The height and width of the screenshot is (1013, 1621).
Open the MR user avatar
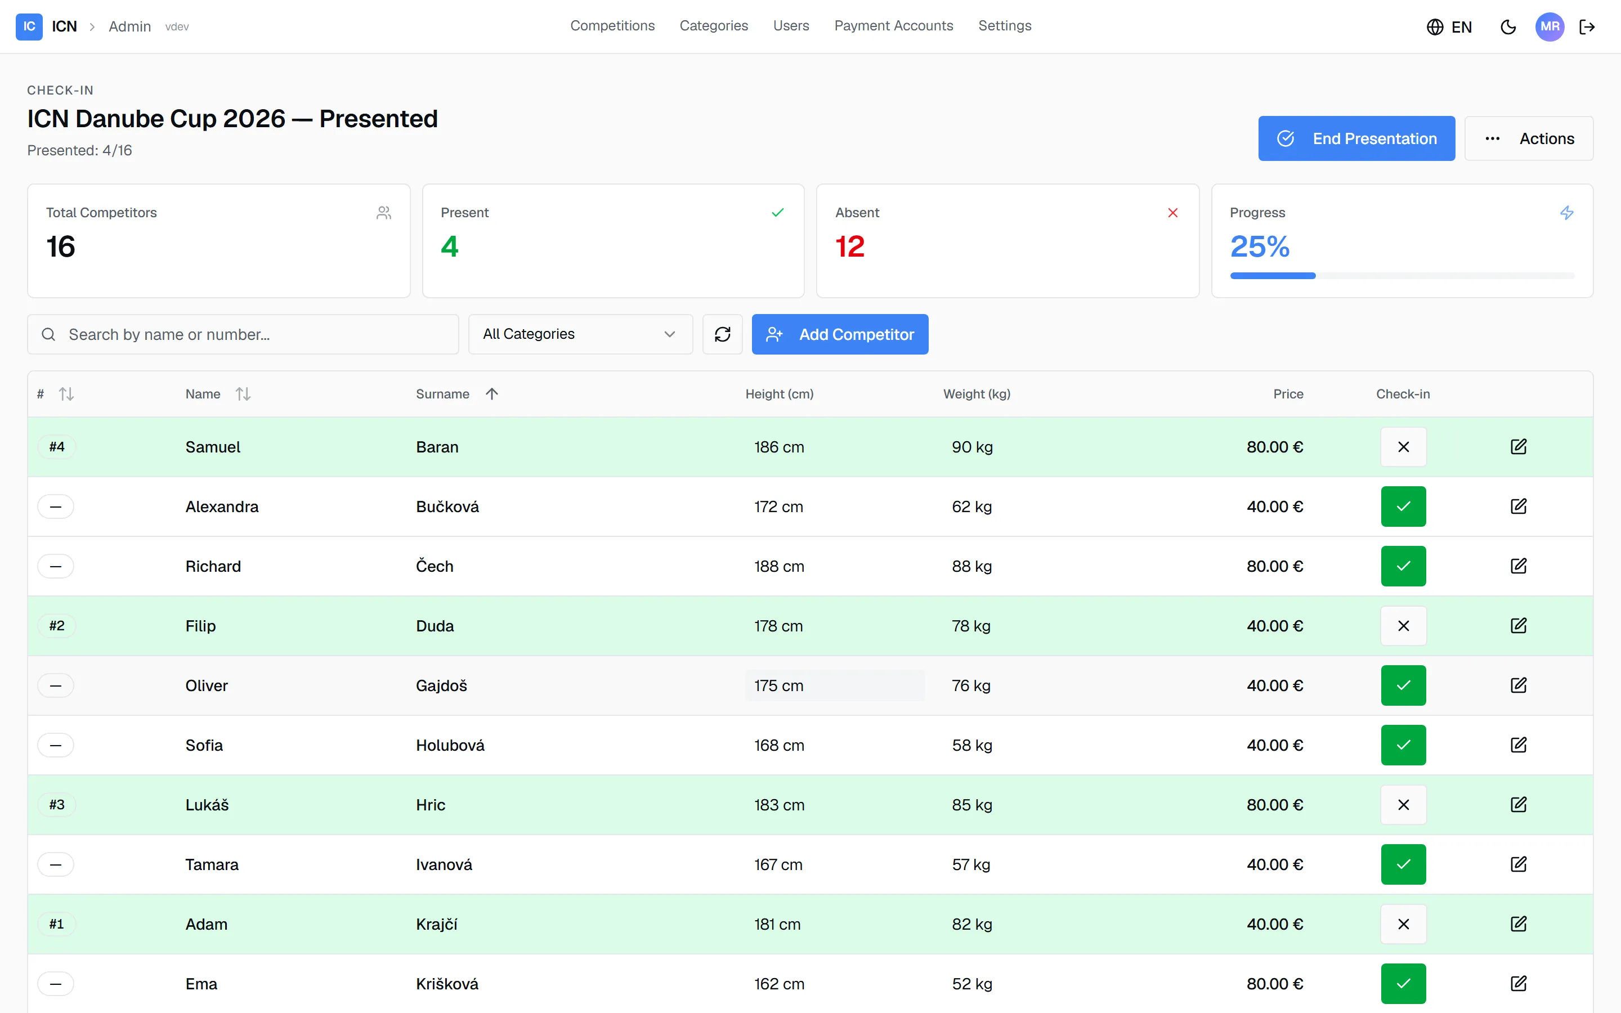click(x=1550, y=27)
